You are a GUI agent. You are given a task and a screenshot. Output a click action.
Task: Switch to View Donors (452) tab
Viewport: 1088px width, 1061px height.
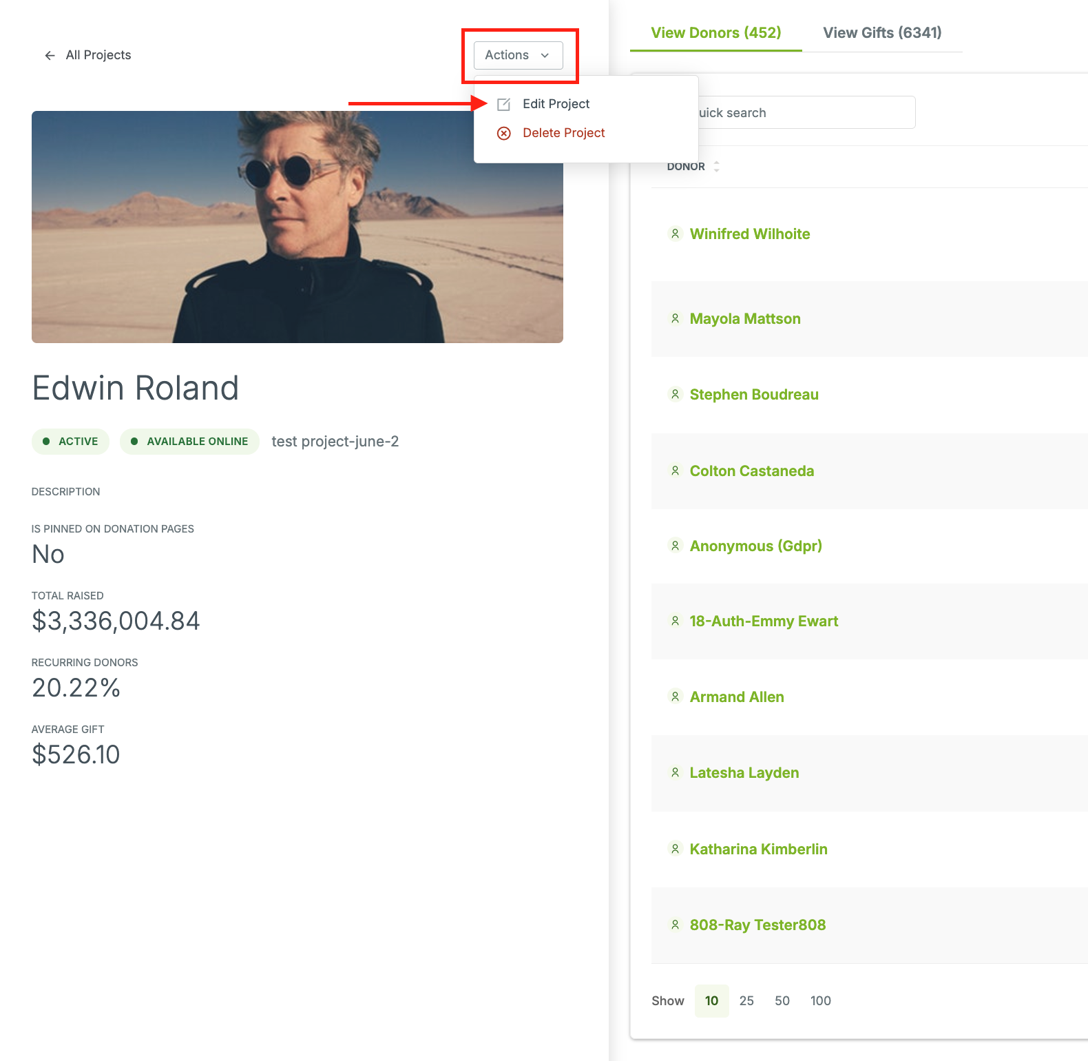click(716, 33)
